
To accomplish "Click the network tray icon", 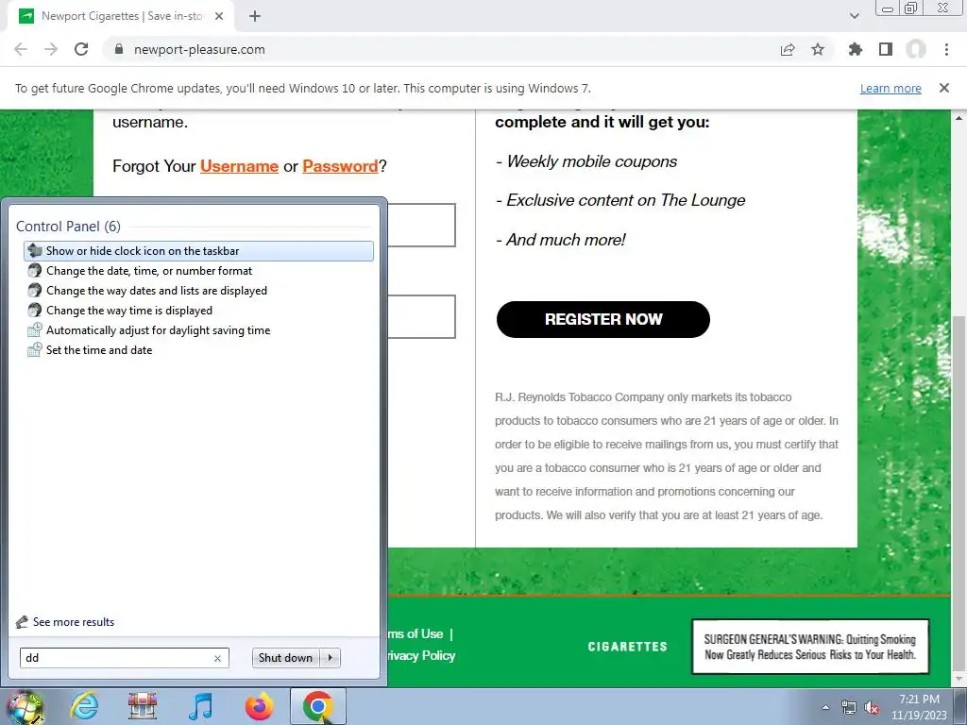I will click(849, 708).
